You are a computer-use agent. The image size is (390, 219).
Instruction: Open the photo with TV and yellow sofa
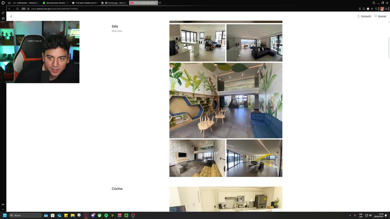197,158
